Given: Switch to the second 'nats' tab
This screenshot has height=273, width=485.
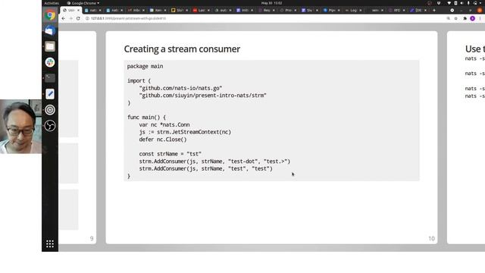Looking at the screenshot, I should [x=114, y=10].
